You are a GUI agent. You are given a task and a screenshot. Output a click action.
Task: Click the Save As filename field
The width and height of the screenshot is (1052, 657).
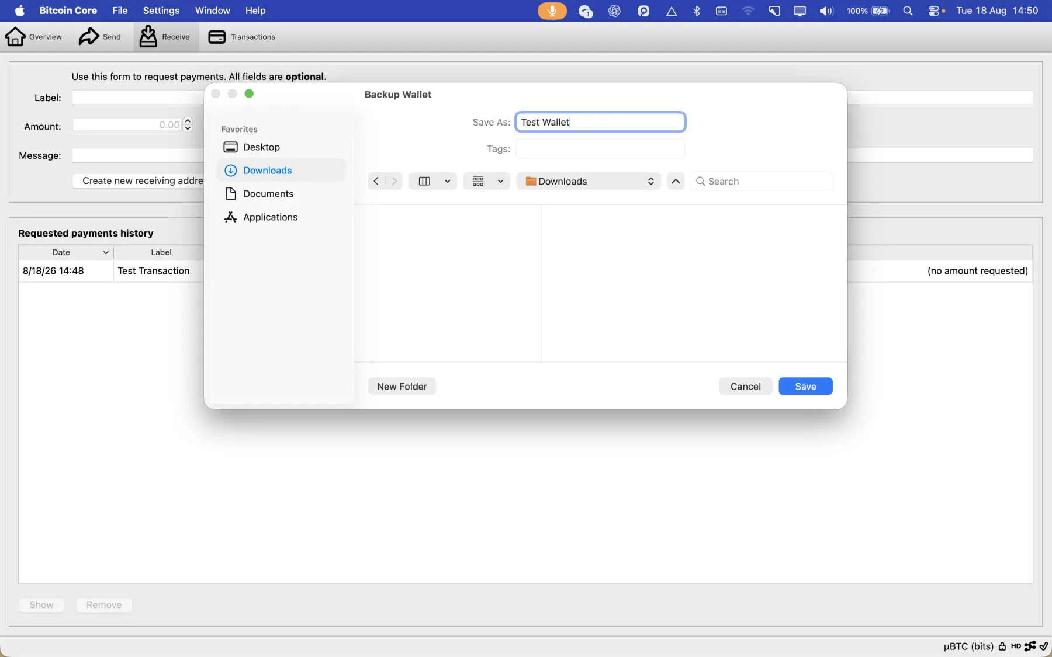600,122
